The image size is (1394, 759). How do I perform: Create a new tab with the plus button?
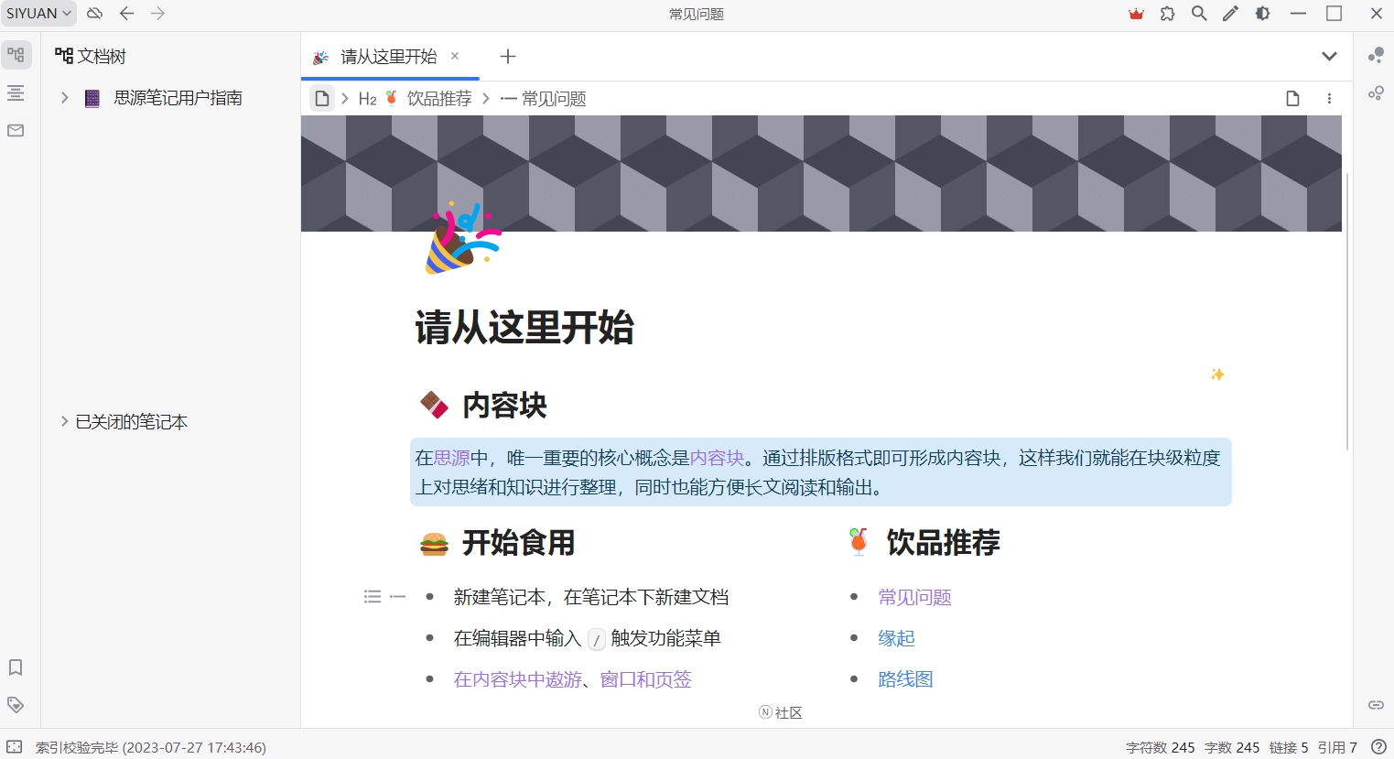508,57
